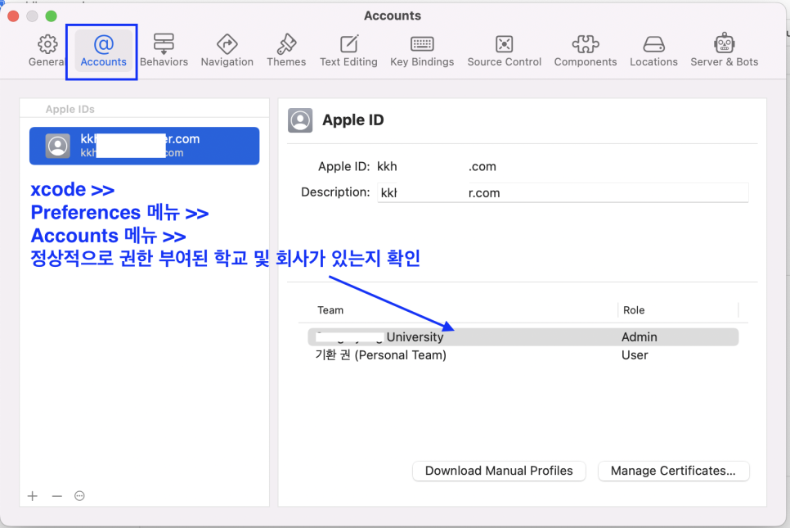Viewport: 790px width, 528px height.
Task: Open Manage Certificates dialog
Action: click(673, 471)
